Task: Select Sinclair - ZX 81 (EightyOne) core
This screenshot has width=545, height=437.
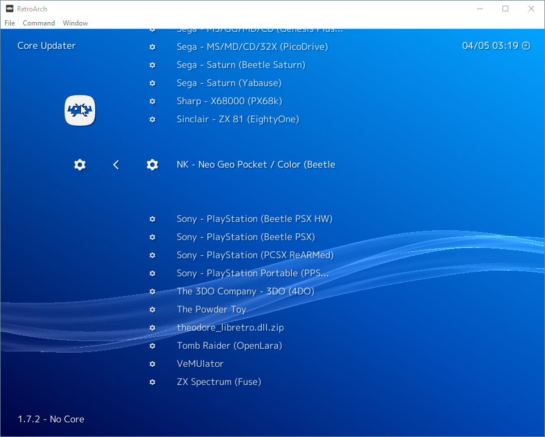Action: 238,119
